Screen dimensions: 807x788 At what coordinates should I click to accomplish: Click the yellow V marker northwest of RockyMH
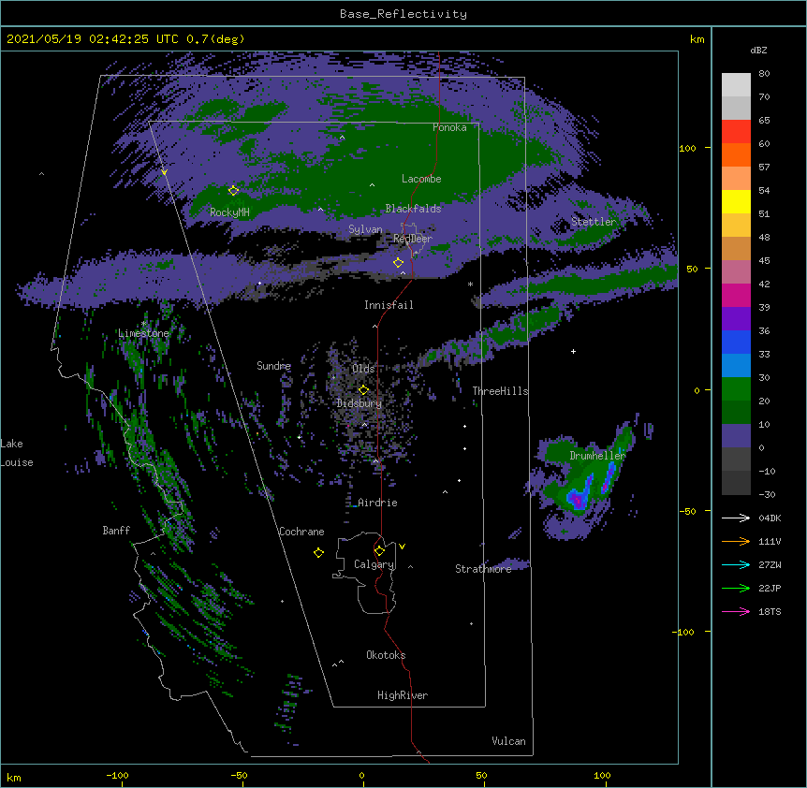pyautogui.click(x=164, y=172)
